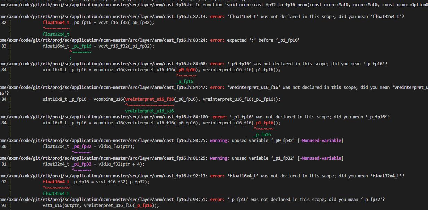Click red '_p_fp16' token on code line 93
Image resolution: width=428 pixels, height=210 pixels.
point(144,205)
